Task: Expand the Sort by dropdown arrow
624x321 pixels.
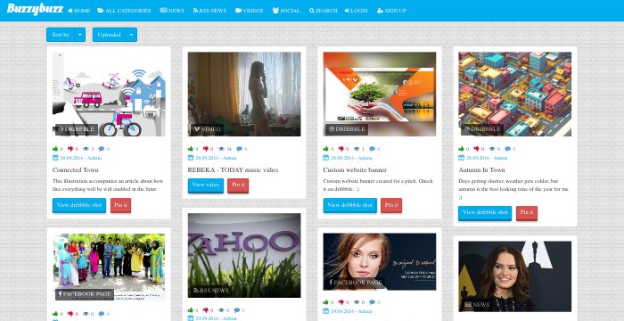Action: (80, 35)
